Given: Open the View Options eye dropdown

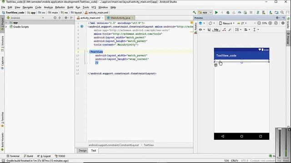Looking at the screenshot, I should pyautogui.click(x=201, y=29).
